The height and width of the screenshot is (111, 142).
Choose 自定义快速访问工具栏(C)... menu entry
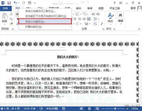[45, 11]
